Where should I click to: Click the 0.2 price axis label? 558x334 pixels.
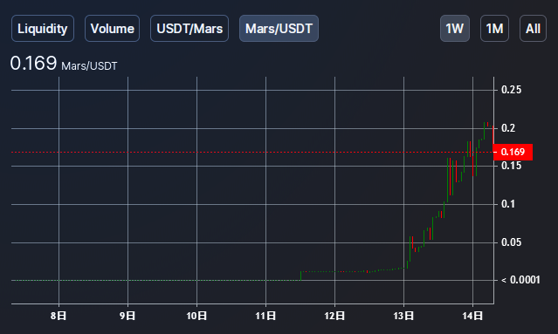[508, 128]
